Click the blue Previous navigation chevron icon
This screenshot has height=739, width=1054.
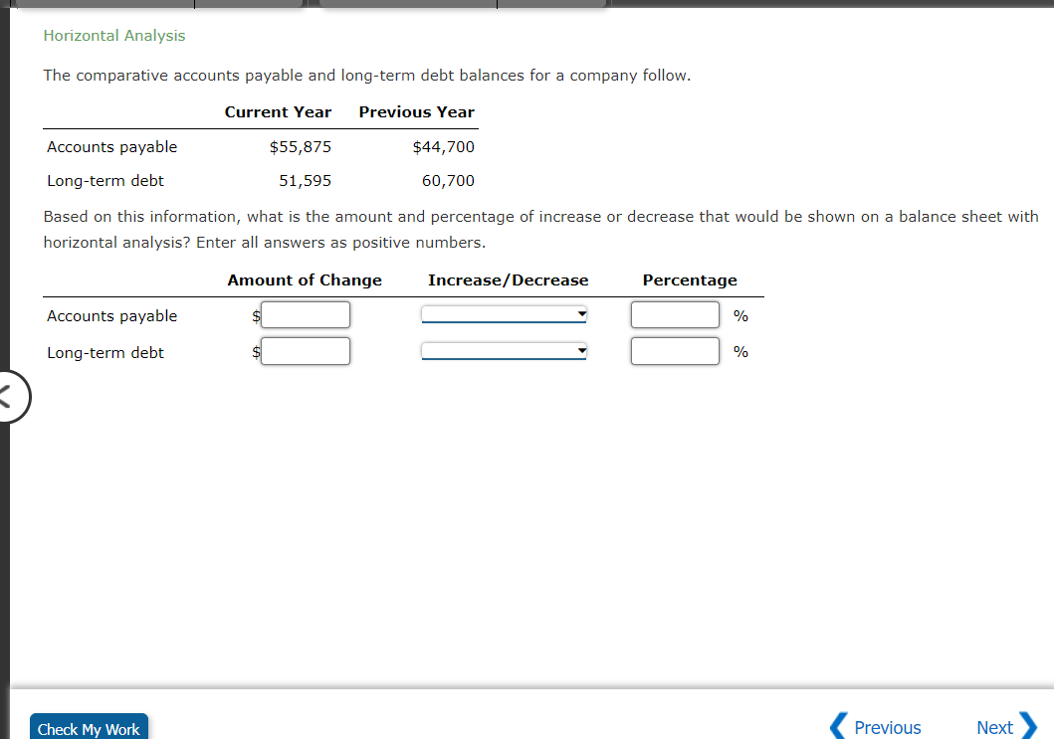(x=839, y=727)
